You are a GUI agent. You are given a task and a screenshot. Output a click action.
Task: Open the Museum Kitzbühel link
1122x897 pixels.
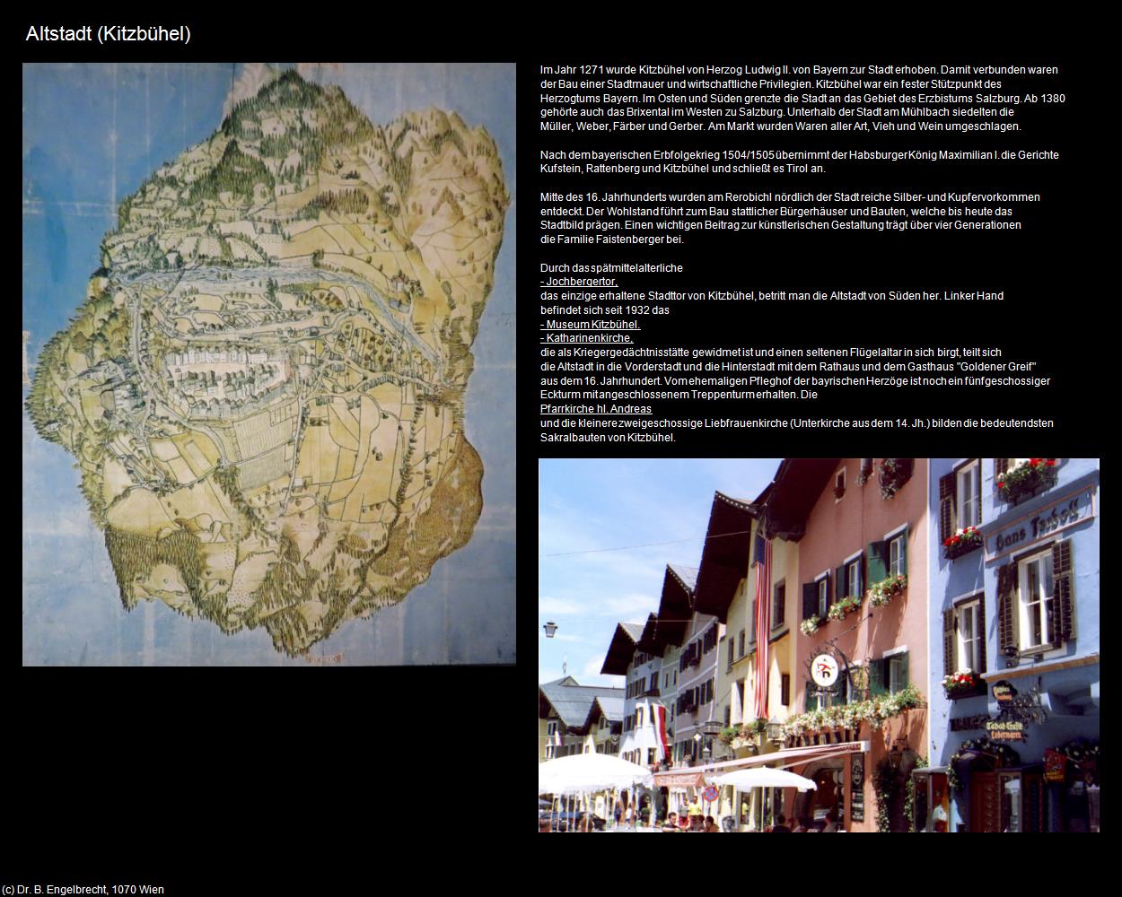click(x=590, y=324)
